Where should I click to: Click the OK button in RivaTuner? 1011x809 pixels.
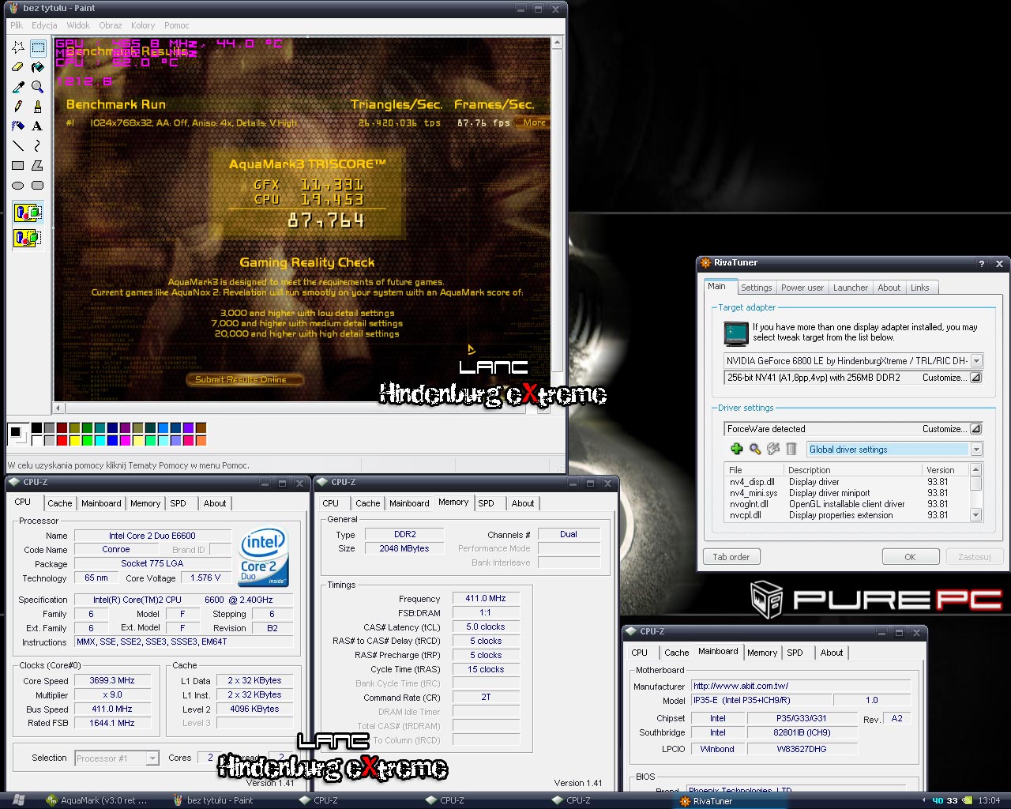click(910, 557)
